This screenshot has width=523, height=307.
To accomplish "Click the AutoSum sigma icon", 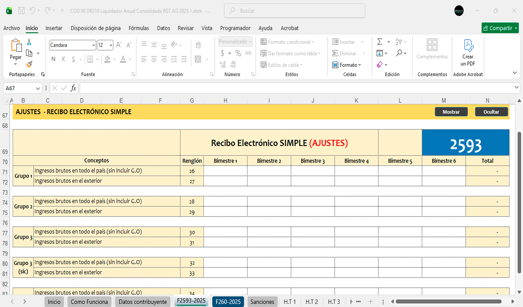I will click(380, 42).
